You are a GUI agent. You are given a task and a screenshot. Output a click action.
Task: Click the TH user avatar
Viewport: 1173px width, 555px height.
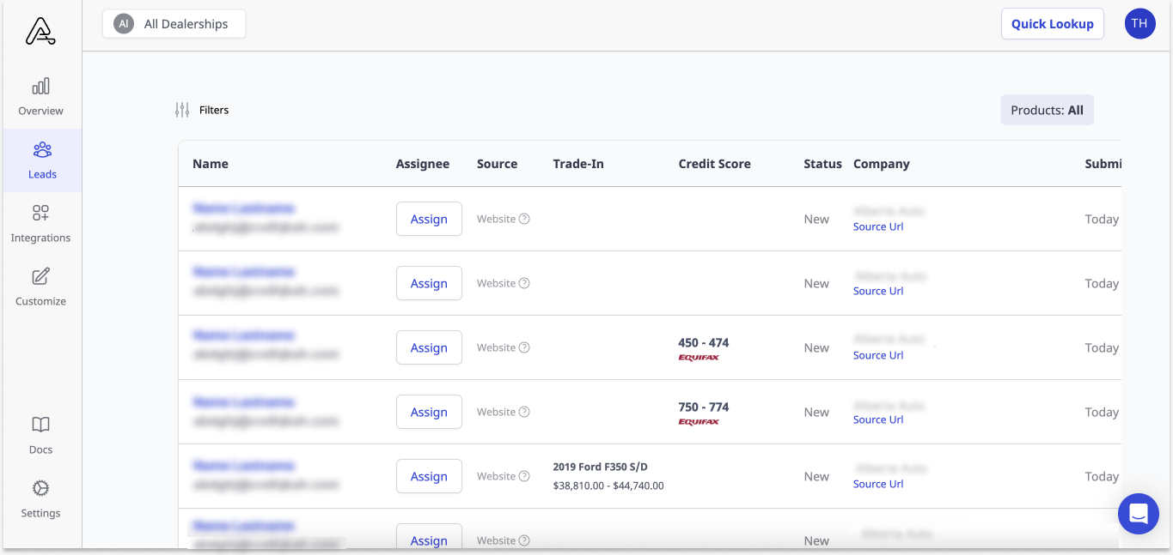coord(1139,24)
